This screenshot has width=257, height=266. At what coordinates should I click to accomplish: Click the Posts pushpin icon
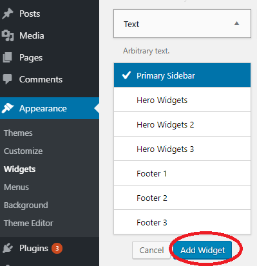(8, 14)
